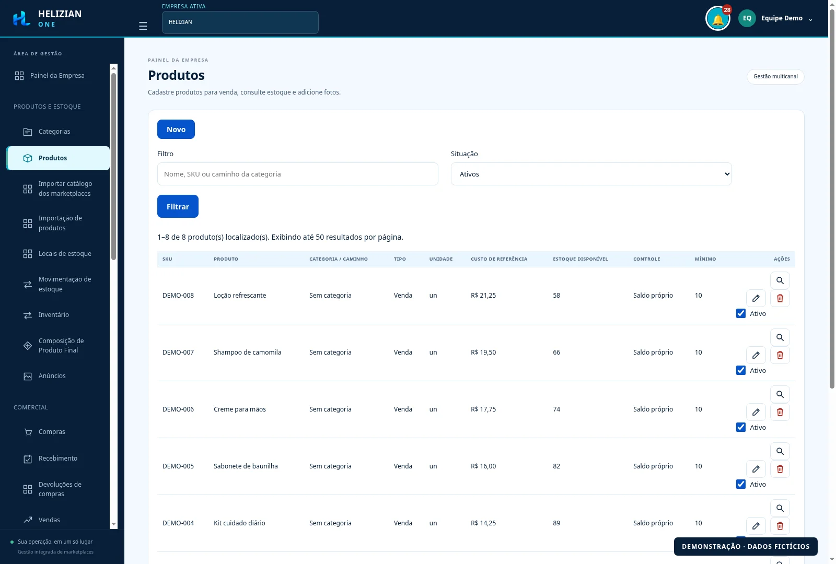
Task: Delete the DEMO-007 product
Action: 780,355
